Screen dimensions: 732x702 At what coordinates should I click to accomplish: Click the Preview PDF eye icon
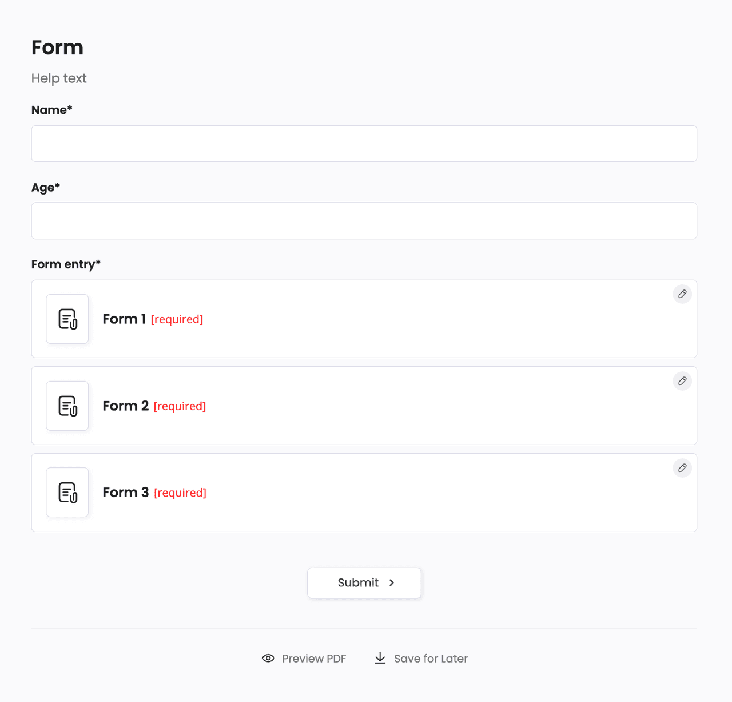[x=268, y=658]
